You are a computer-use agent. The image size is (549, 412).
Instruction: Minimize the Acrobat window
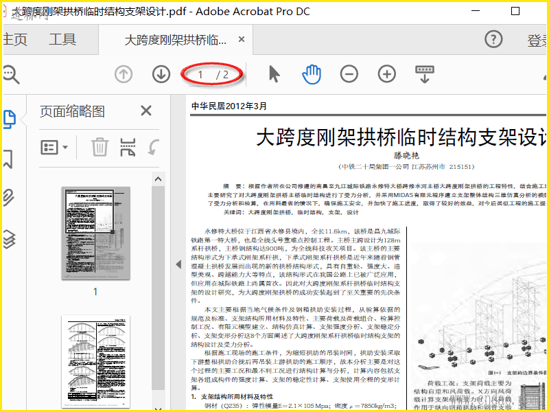pos(476,11)
